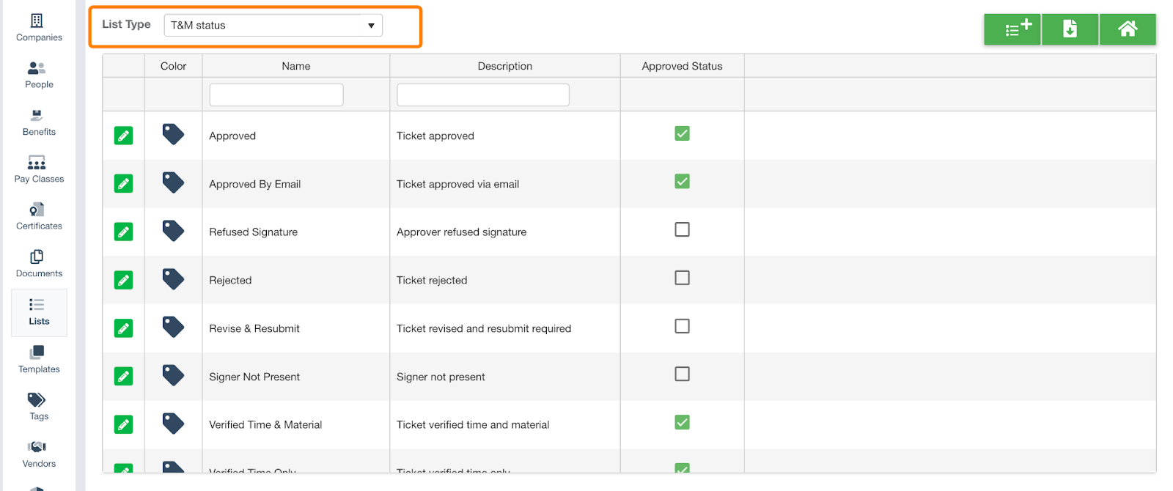
Task: Uncheck Approved Status for Approved row
Action: 682,133
